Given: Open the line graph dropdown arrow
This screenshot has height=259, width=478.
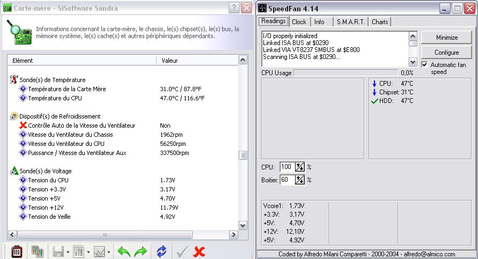Looking at the screenshot, I should pos(109,251).
